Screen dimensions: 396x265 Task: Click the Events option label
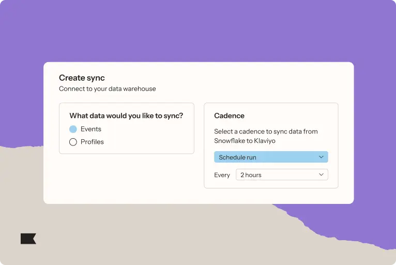(91, 129)
